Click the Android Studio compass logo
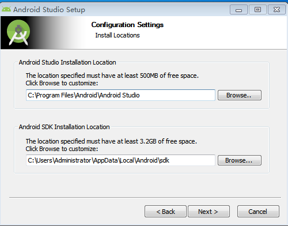 click(x=18, y=32)
